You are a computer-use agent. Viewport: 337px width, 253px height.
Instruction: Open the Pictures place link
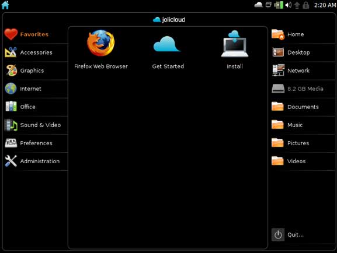click(x=298, y=143)
